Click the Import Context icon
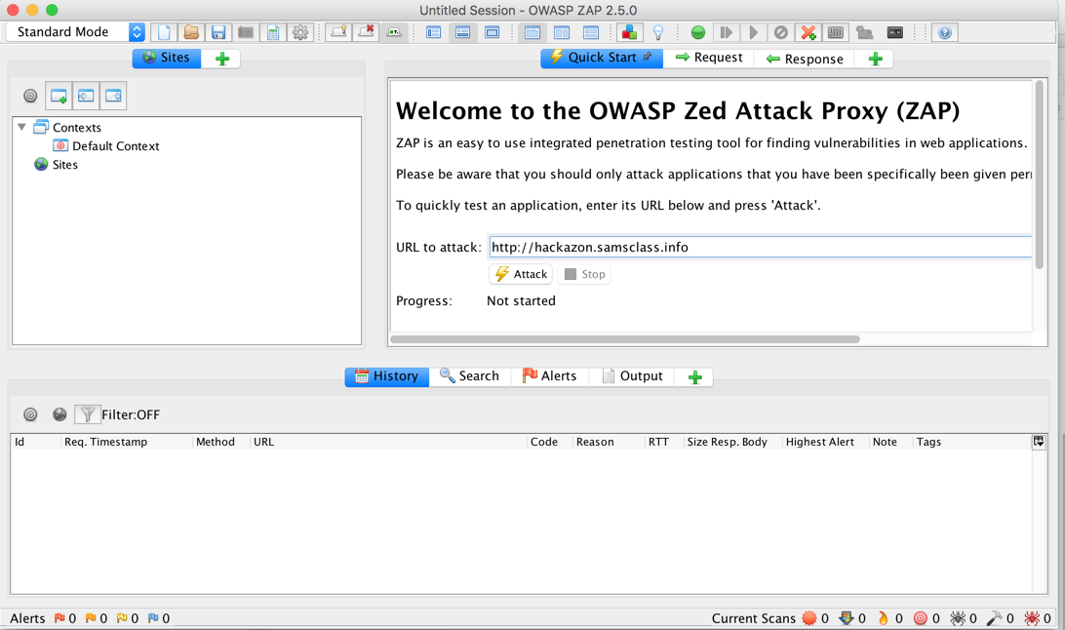The image size is (1065, 630). coord(86,96)
